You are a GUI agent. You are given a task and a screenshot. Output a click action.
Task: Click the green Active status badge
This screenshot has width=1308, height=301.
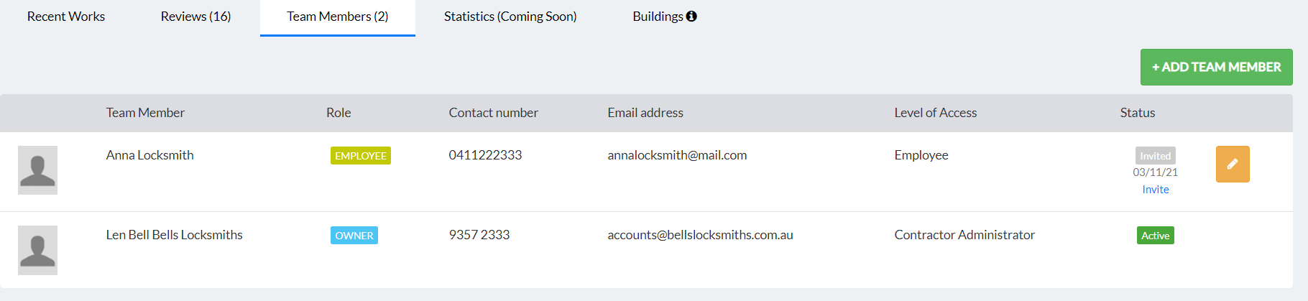pyautogui.click(x=1155, y=236)
